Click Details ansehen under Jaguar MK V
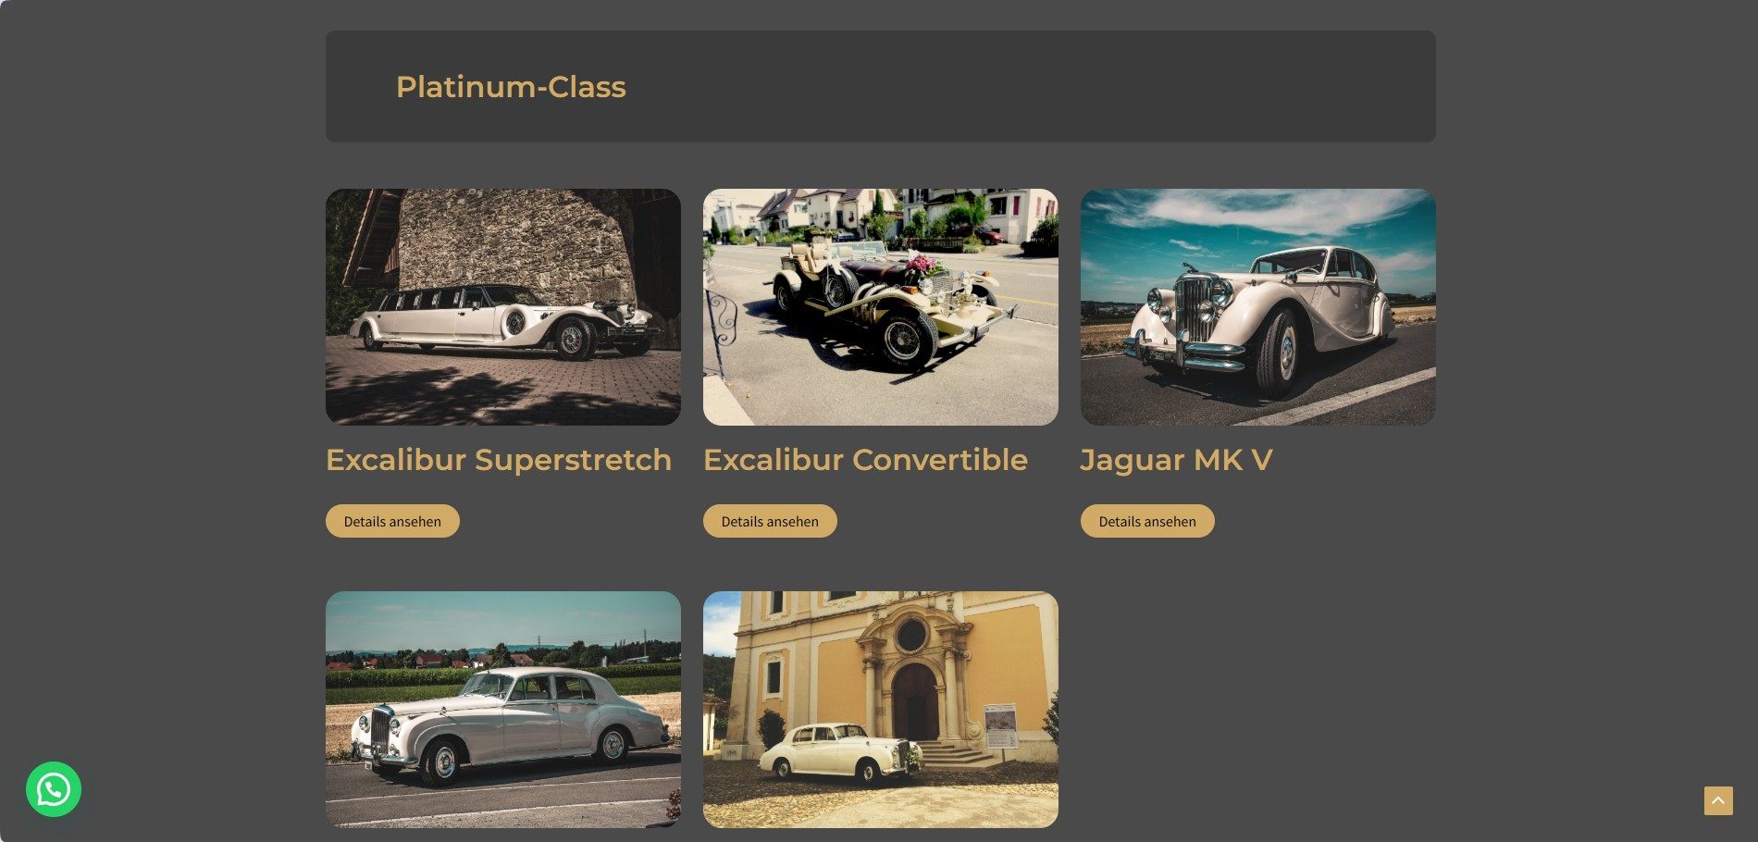 [1147, 521]
